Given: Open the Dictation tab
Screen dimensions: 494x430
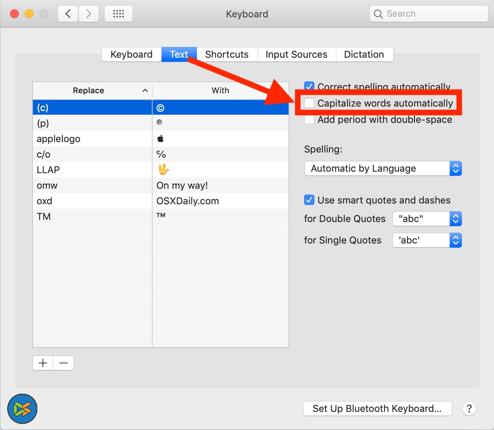Looking at the screenshot, I should click(x=364, y=54).
